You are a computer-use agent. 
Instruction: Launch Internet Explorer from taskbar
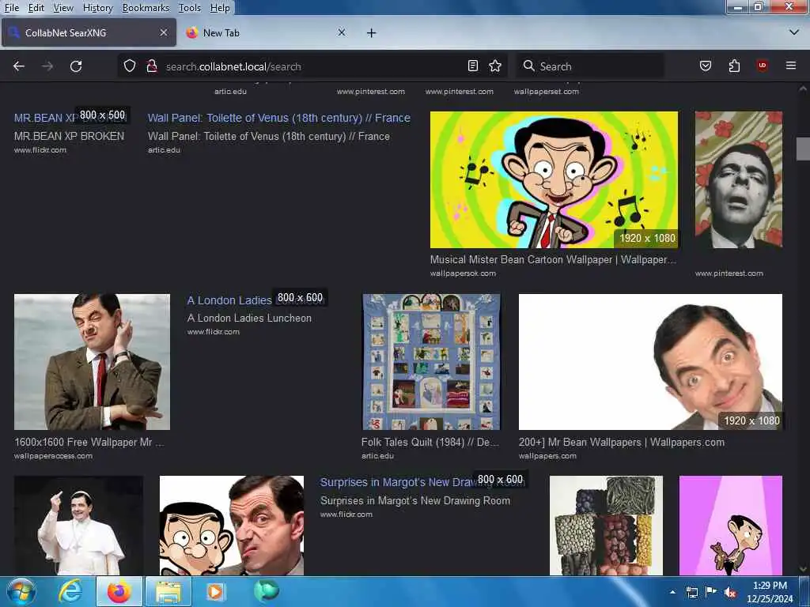70,591
